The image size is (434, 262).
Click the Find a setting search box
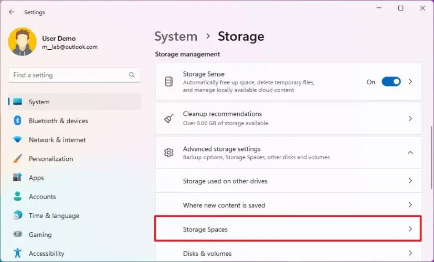(x=68, y=75)
